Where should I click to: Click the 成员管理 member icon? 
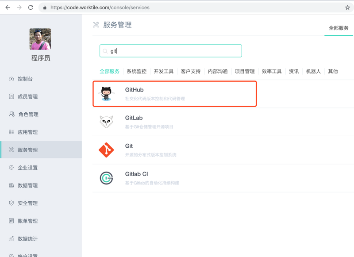(12, 96)
